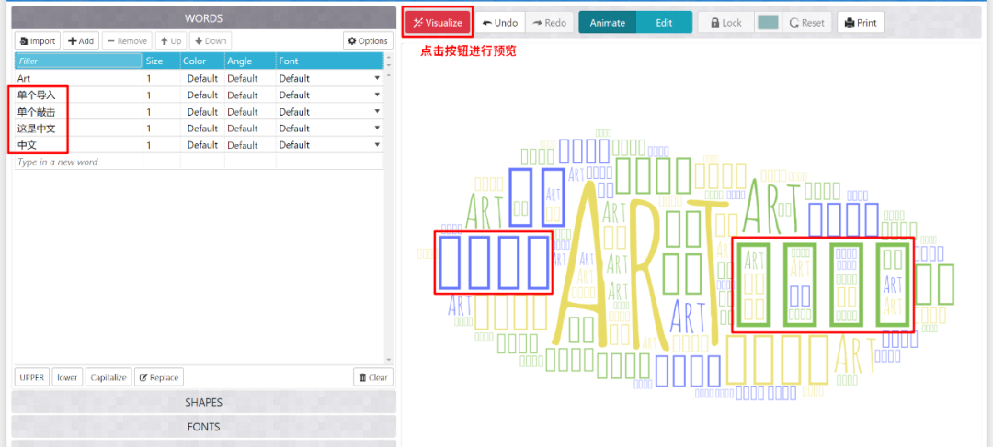Edit the size cell of Art
The image size is (993, 447).
[162, 78]
